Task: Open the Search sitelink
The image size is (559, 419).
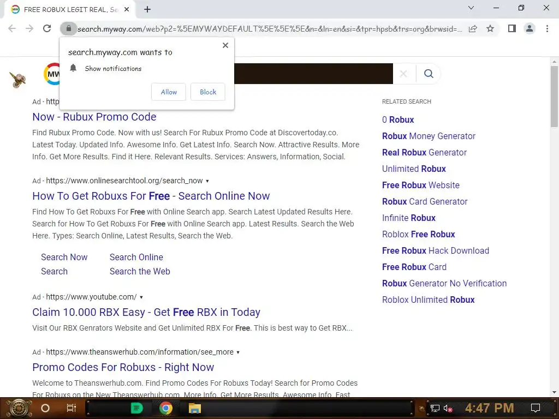Action: point(54,272)
